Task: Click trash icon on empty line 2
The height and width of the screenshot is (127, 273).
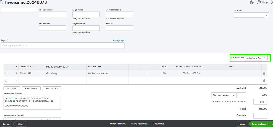Action: [x=264, y=81]
